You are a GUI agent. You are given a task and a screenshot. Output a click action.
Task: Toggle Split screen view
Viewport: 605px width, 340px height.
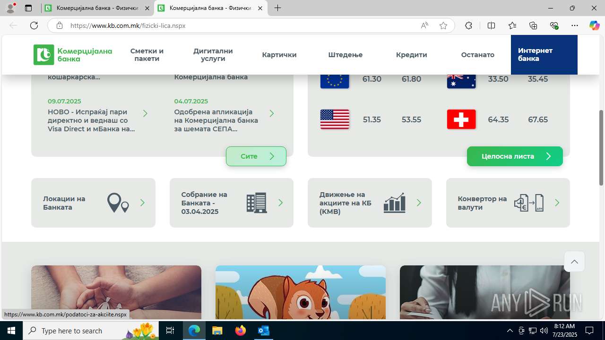click(x=491, y=25)
